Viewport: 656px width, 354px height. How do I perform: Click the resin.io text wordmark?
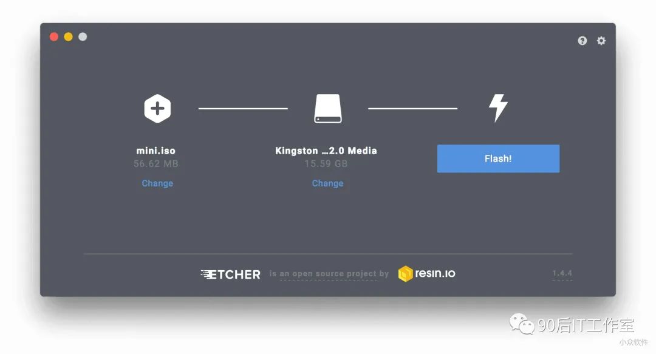pyautogui.click(x=435, y=273)
